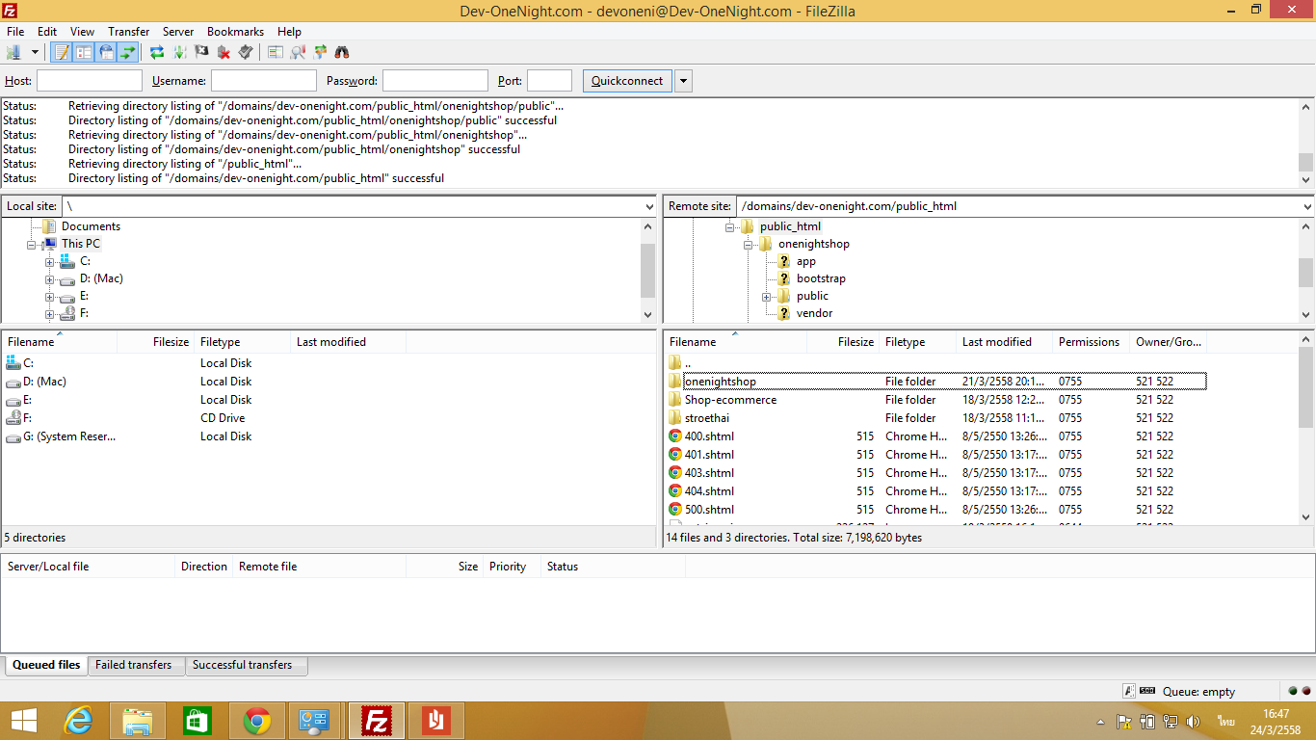Click the message log vertical scrollbar
Viewport: 1316px width, 740px height.
(1306, 142)
